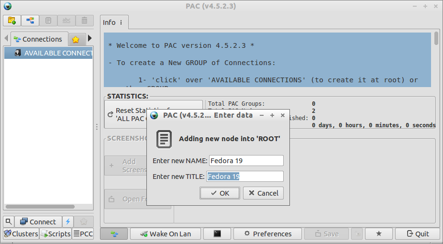Open the Scripts panel
443x244 pixels.
point(55,234)
